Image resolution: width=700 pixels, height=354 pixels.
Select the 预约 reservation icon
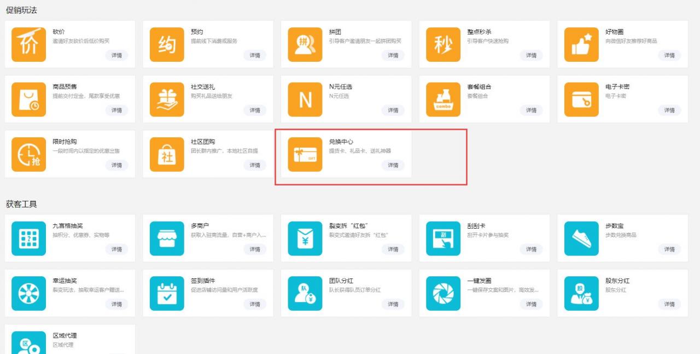(167, 44)
